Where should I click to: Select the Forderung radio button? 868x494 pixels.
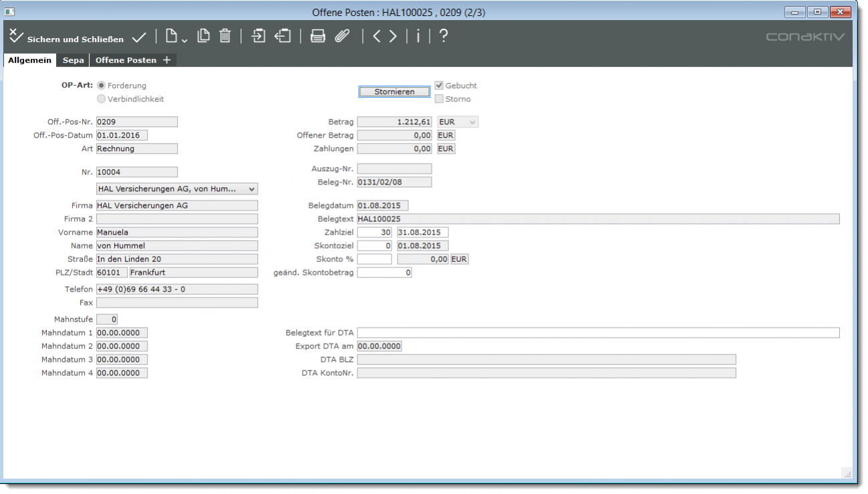point(102,86)
